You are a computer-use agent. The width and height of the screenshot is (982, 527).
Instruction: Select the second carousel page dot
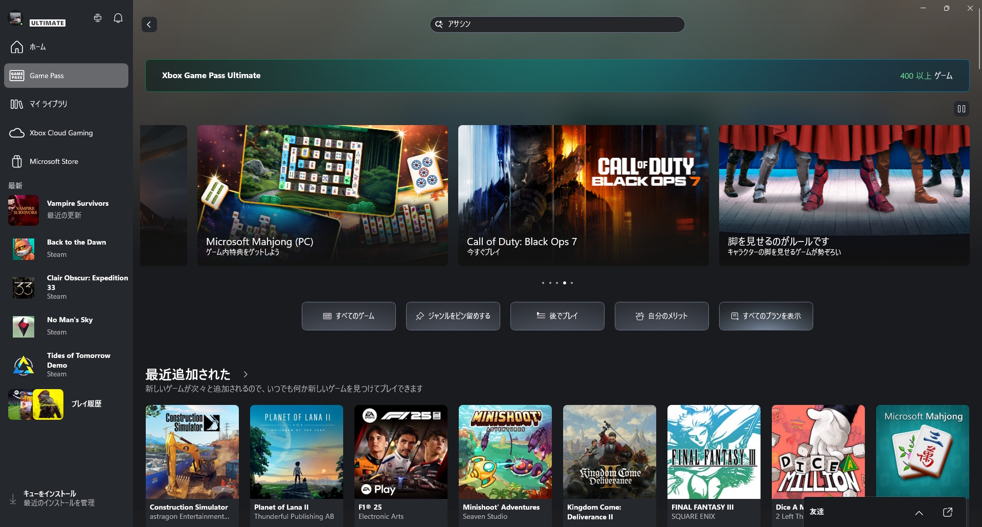(550, 283)
